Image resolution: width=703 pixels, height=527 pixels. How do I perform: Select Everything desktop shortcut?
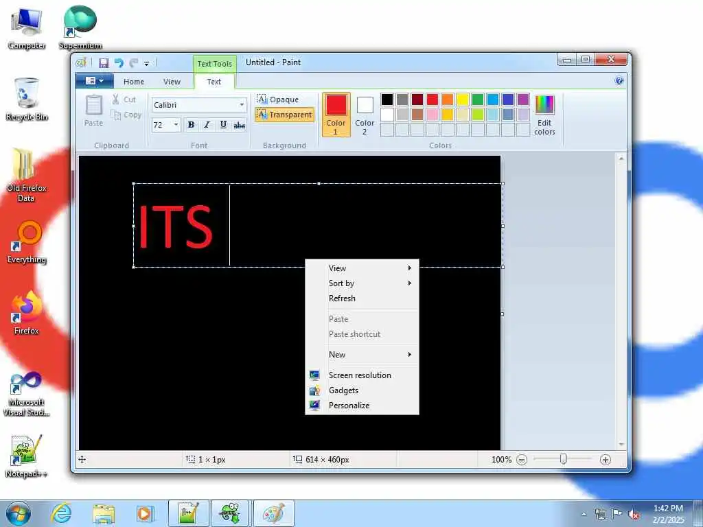pyautogui.click(x=27, y=242)
